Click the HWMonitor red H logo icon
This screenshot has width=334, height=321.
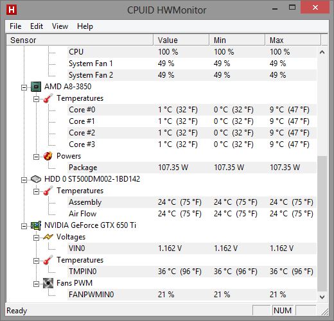coord(12,10)
